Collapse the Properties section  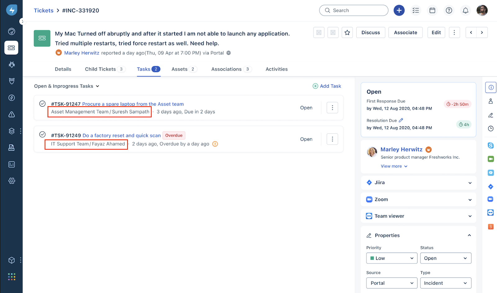[x=469, y=235]
